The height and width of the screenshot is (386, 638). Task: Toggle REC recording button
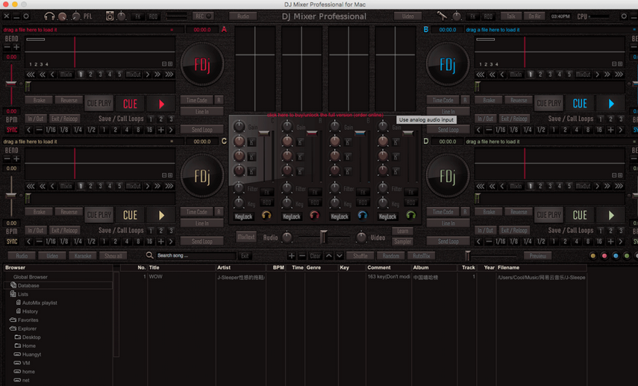point(203,16)
